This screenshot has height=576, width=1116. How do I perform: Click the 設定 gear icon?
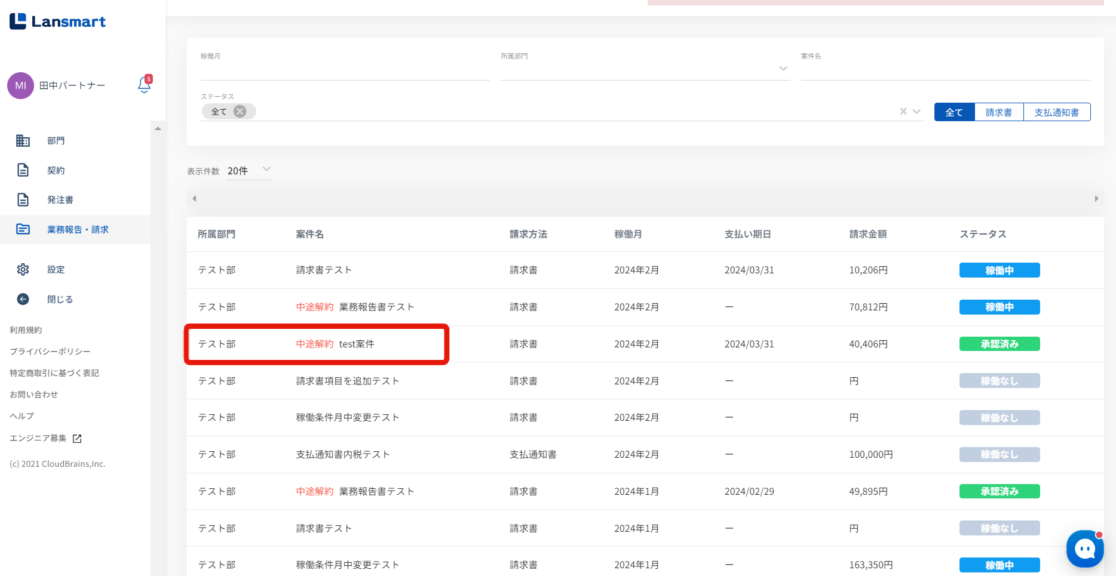tap(23, 269)
